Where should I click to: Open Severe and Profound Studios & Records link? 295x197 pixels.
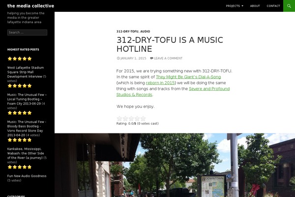173,92
